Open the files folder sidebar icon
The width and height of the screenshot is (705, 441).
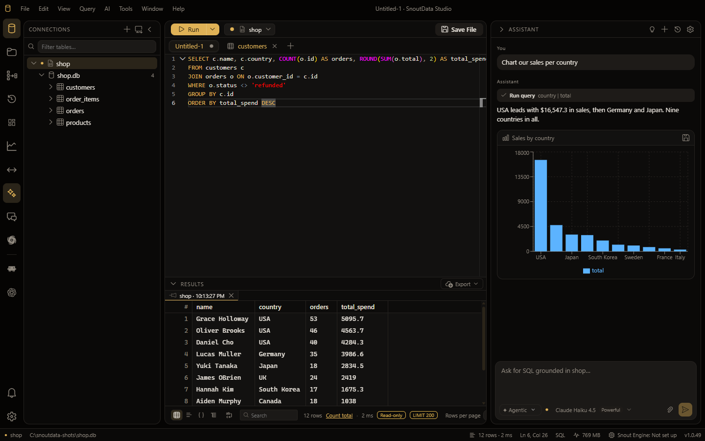[12, 52]
